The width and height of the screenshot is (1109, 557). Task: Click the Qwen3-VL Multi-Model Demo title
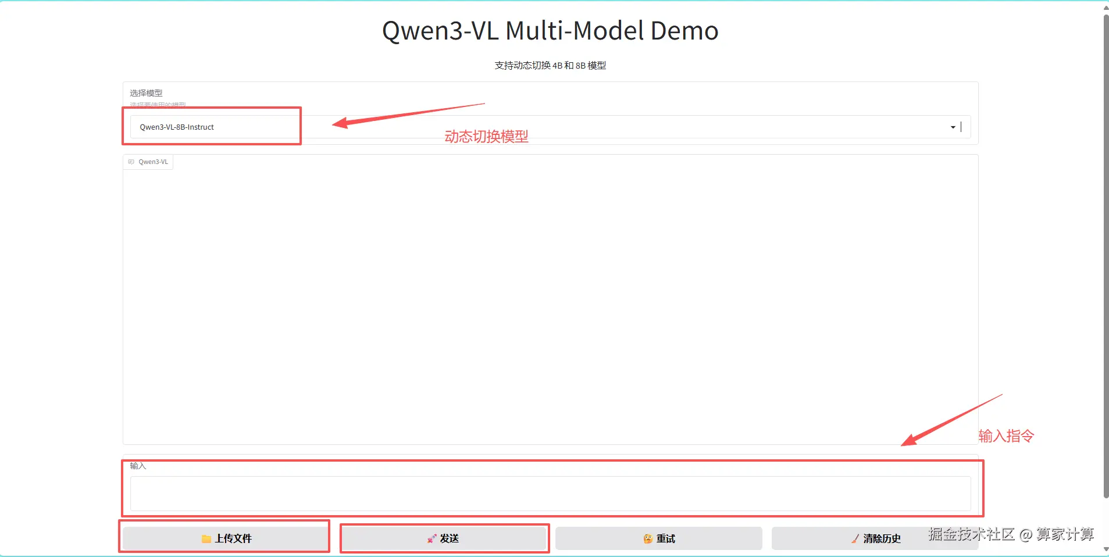click(550, 30)
